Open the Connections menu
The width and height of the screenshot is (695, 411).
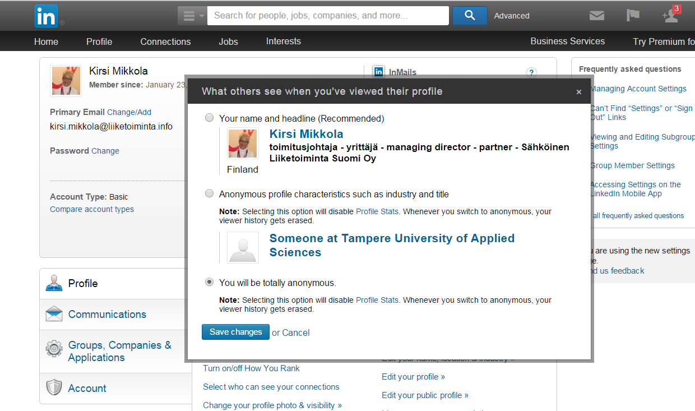click(165, 41)
